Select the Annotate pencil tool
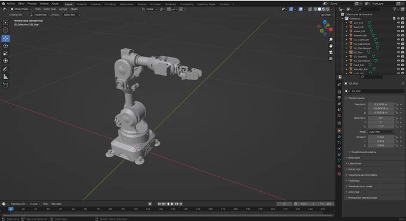The width and height of the screenshot is (406, 221). pyautogui.click(x=5, y=69)
